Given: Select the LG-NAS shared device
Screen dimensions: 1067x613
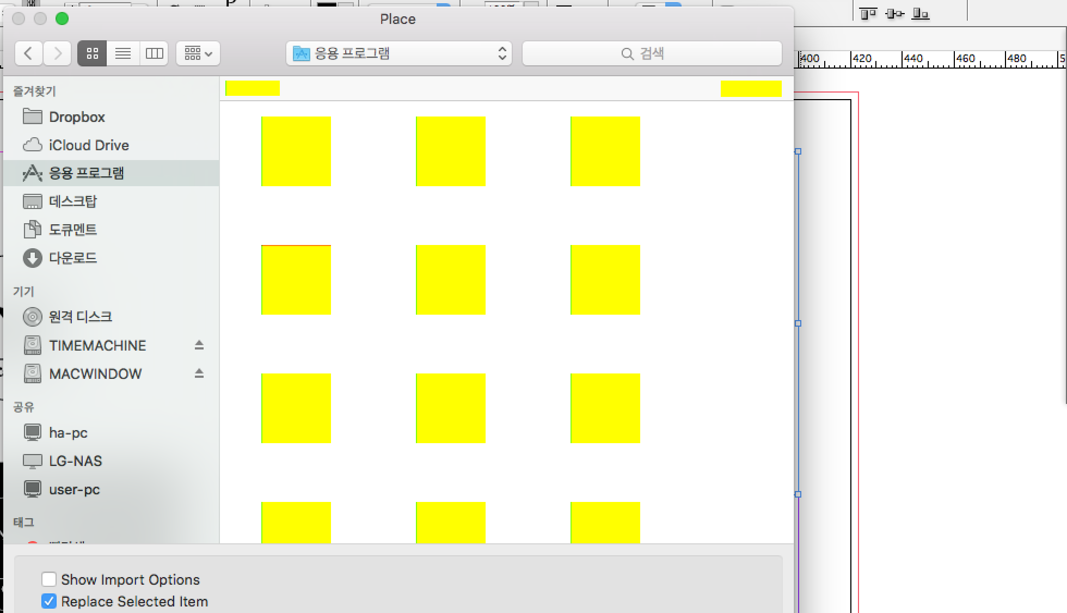Looking at the screenshot, I should click(x=75, y=461).
